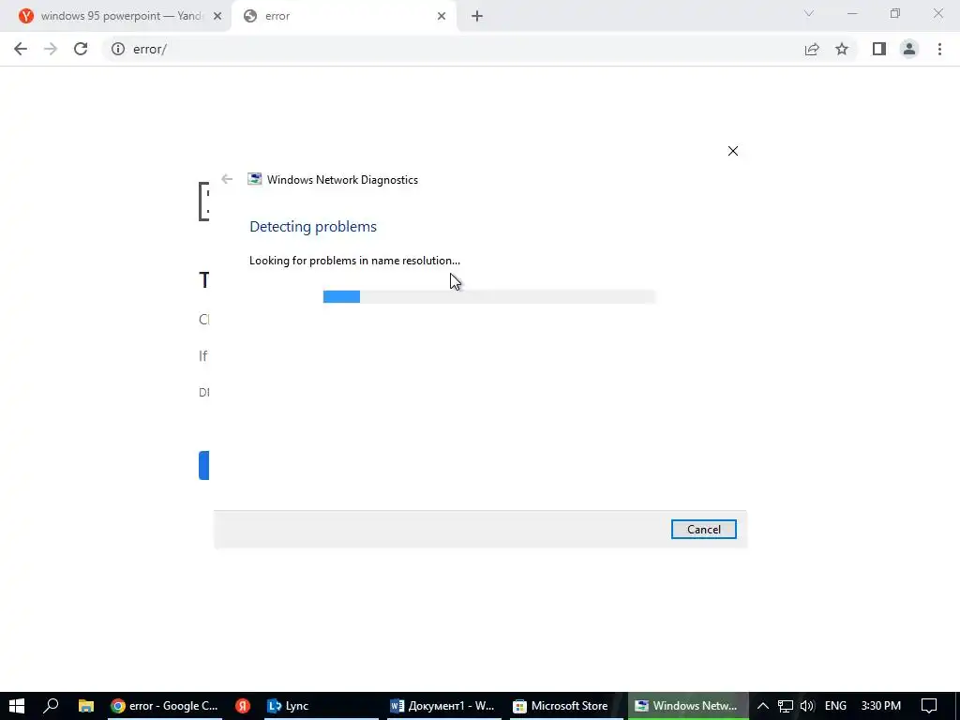Go forward in browser history
The width and height of the screenshot is (960, 720).
point(51,49)
